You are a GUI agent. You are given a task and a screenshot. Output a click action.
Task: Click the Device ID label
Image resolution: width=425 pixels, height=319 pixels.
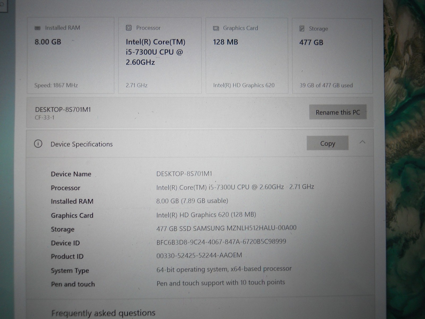65,243
